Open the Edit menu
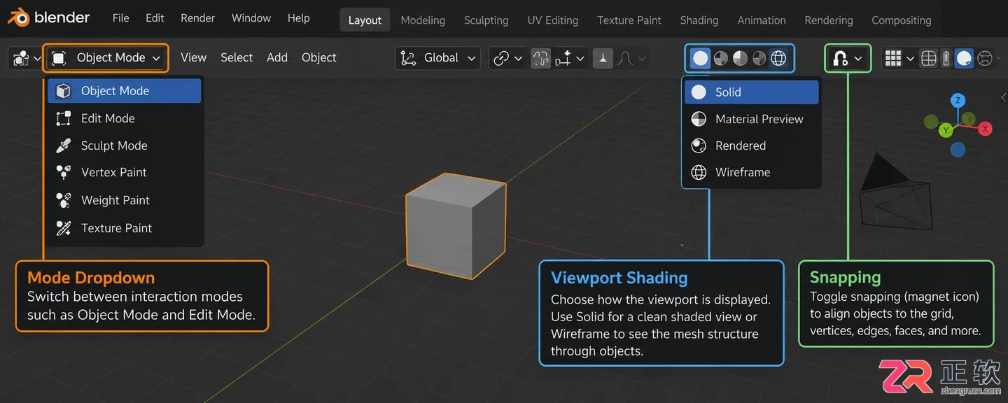 click(x=155, y=18)
